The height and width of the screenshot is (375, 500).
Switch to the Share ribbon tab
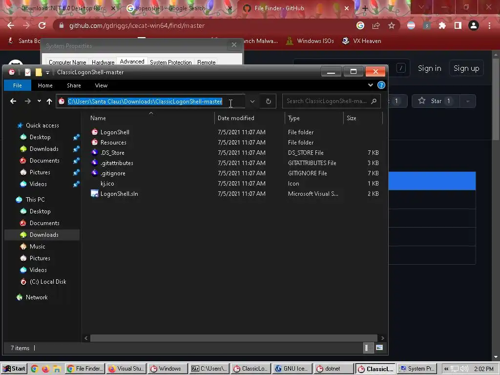tap(74, 85)
